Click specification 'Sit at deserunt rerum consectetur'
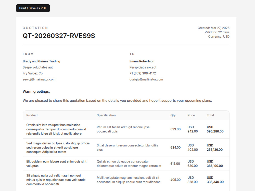 127,147
